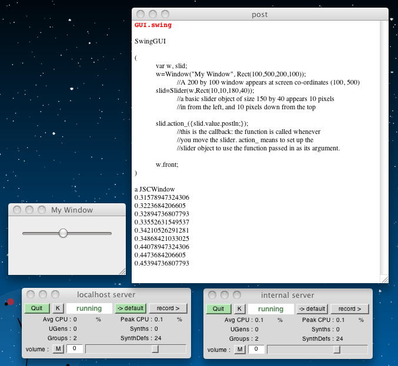This screenshot has height=366, width=398.
Task: Set localhost server as default
Action: [130, 308]
